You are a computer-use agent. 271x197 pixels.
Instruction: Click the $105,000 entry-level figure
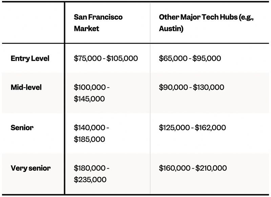(x=122, y=58)
